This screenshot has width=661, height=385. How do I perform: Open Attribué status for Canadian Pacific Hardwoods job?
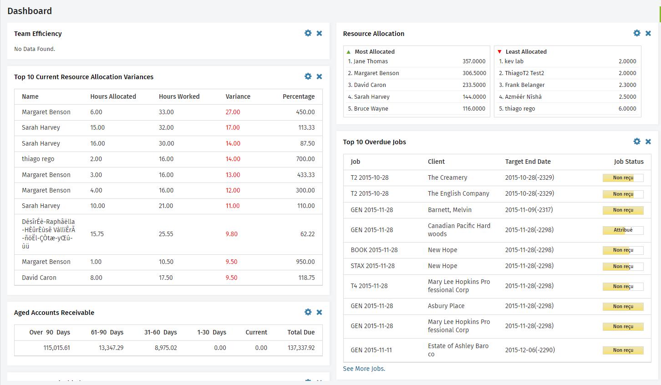point(623,230)
